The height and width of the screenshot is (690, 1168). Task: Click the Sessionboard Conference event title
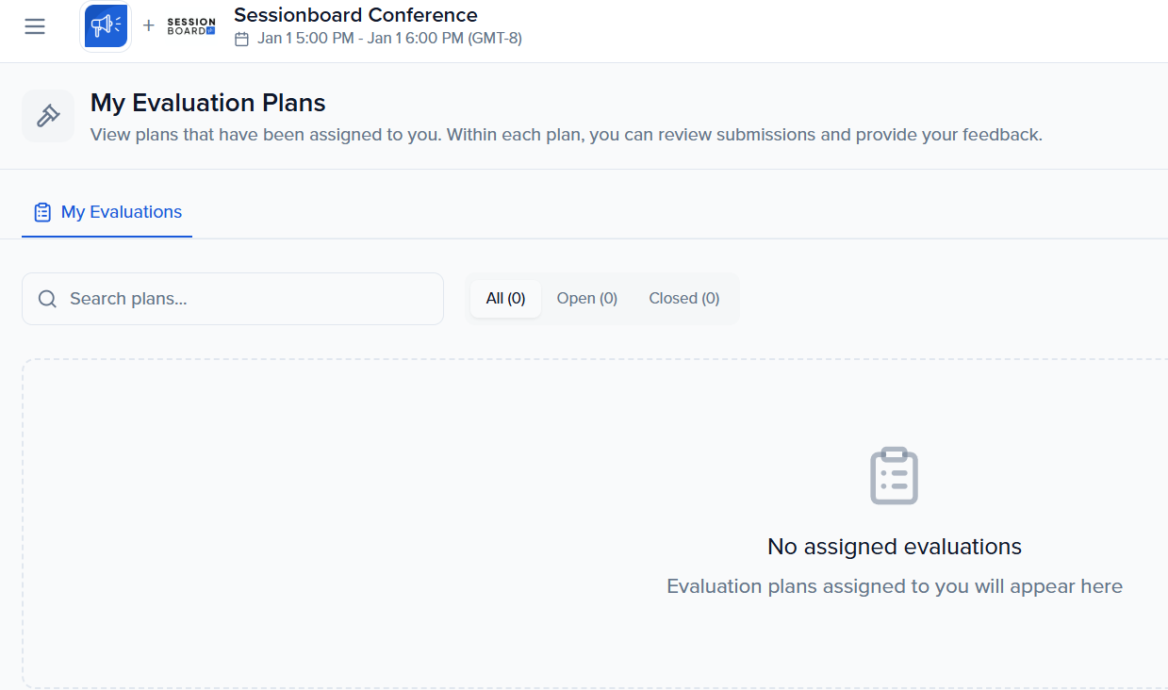pos(355,15)
